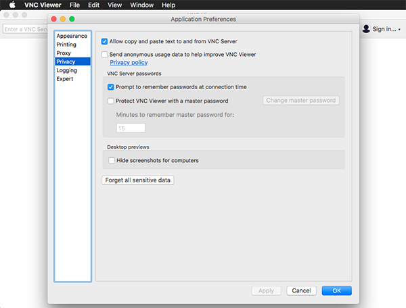The image size is (406, 308).
Task: Click the VNC Server address field in main window
Action: pyautogui.click(x=25, y=29)
